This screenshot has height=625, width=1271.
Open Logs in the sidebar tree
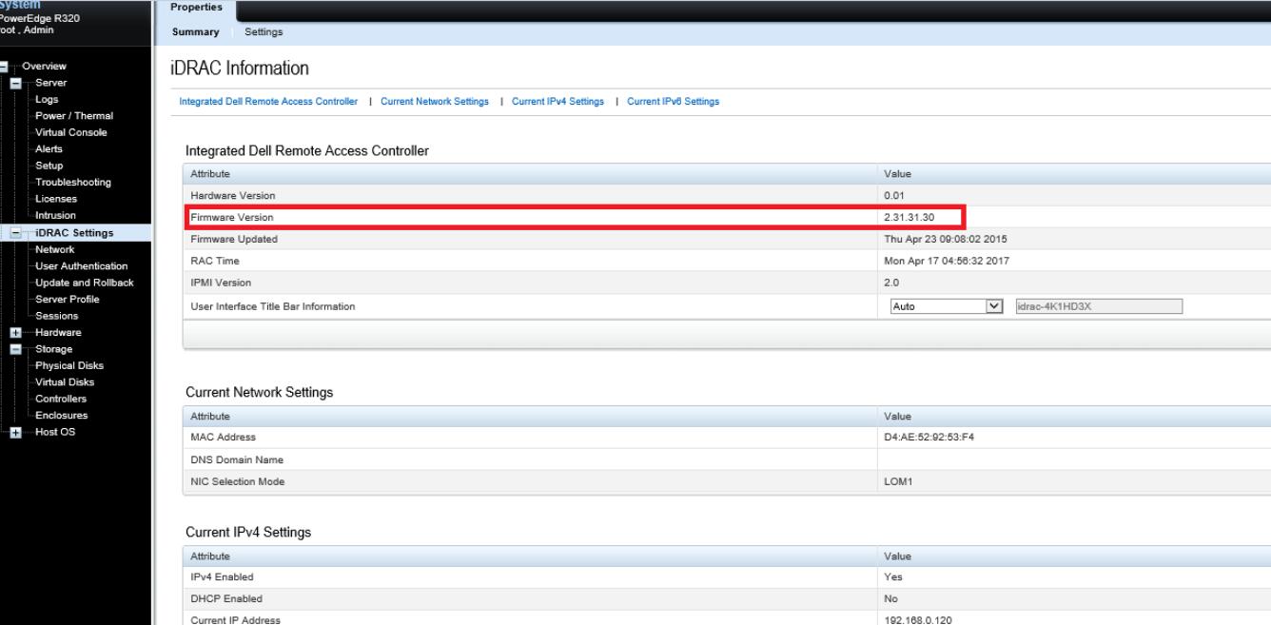47,100
